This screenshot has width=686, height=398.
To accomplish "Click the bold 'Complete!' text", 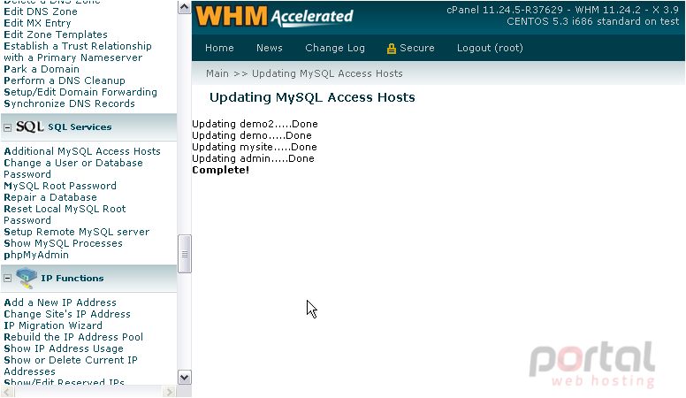I will 220,170.
